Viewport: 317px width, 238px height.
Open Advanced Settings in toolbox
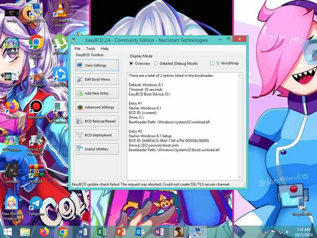click(97, 107)
